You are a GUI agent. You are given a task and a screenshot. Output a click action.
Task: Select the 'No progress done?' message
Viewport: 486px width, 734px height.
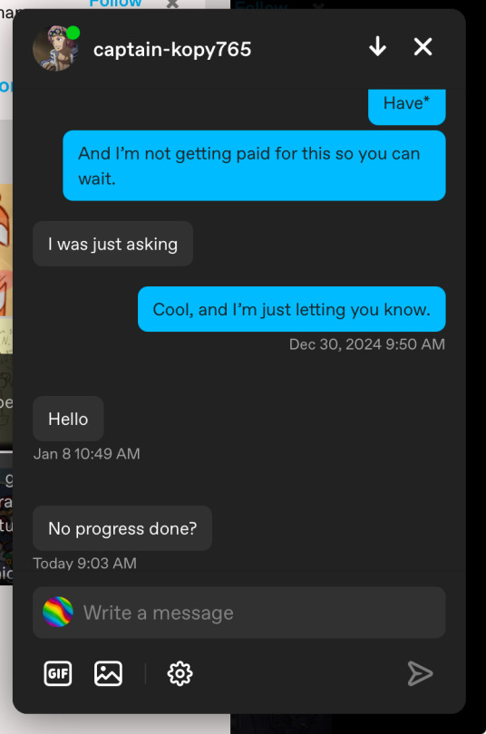point(122,528)
